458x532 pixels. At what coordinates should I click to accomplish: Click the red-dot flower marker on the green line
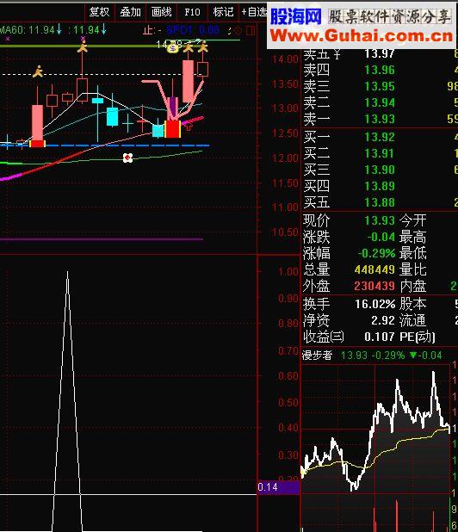(127, 158)
